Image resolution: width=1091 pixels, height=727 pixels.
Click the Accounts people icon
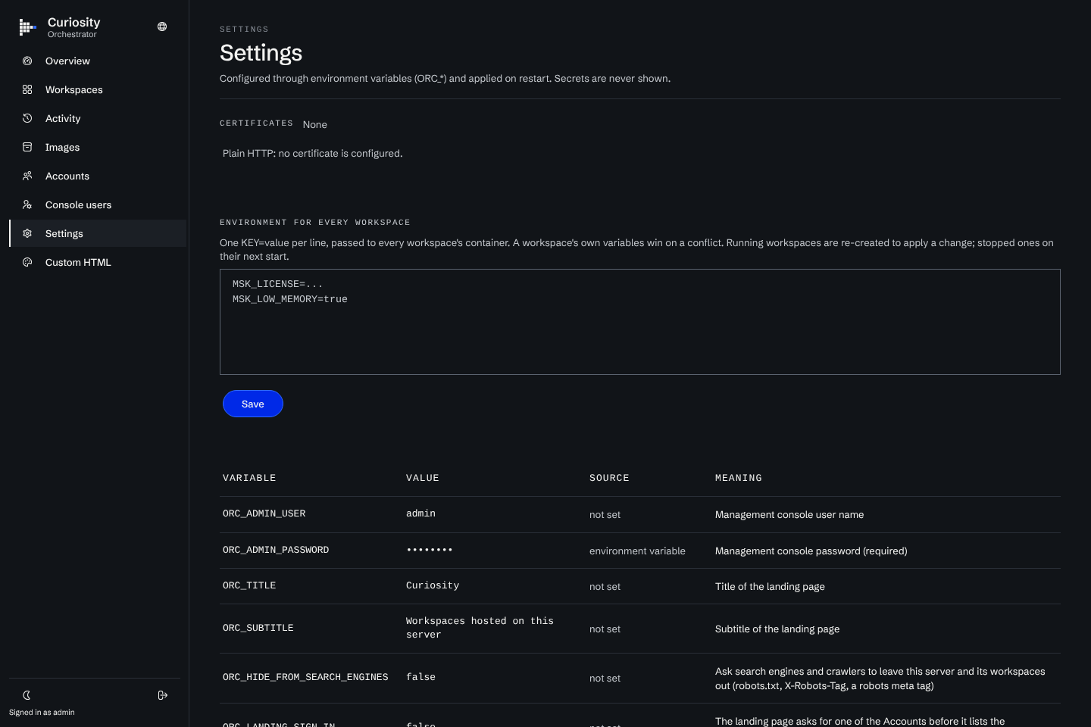tap(27, 176)
